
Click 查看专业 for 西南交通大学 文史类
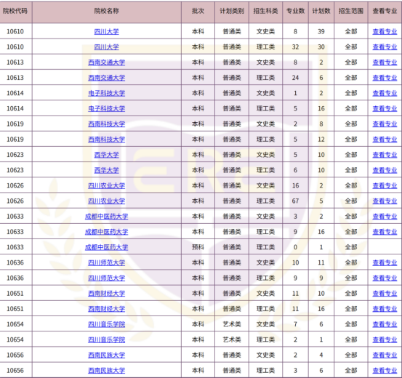tap(385, 63)
